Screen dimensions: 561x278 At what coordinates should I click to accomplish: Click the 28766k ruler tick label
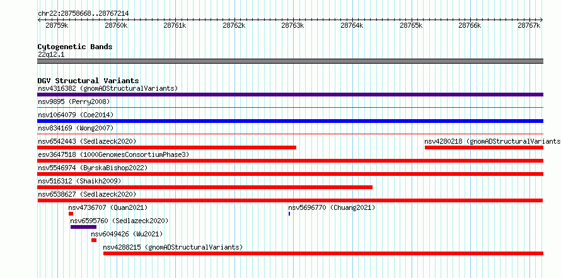coord(470,25)
